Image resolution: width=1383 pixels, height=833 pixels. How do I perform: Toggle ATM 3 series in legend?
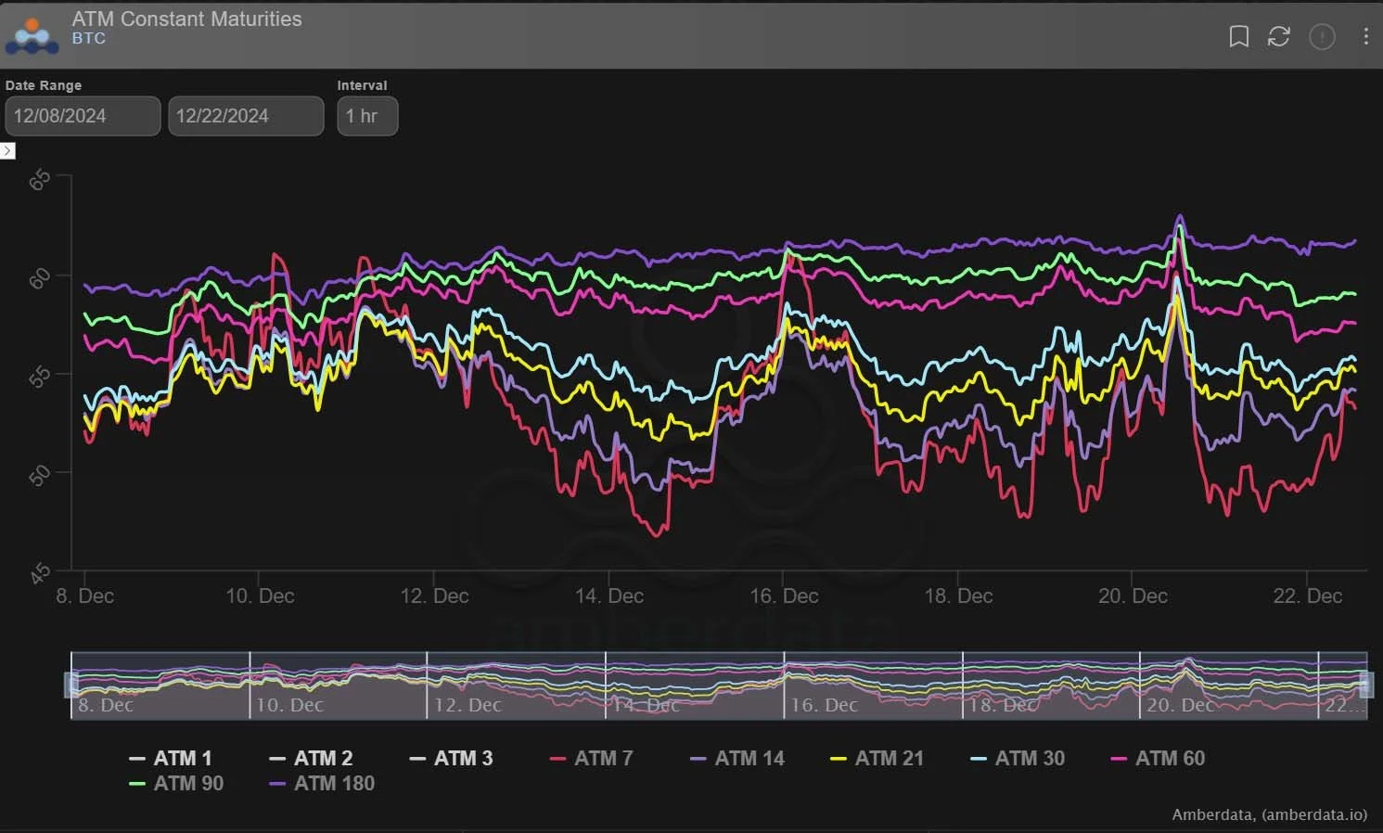[x=451, y=758]
